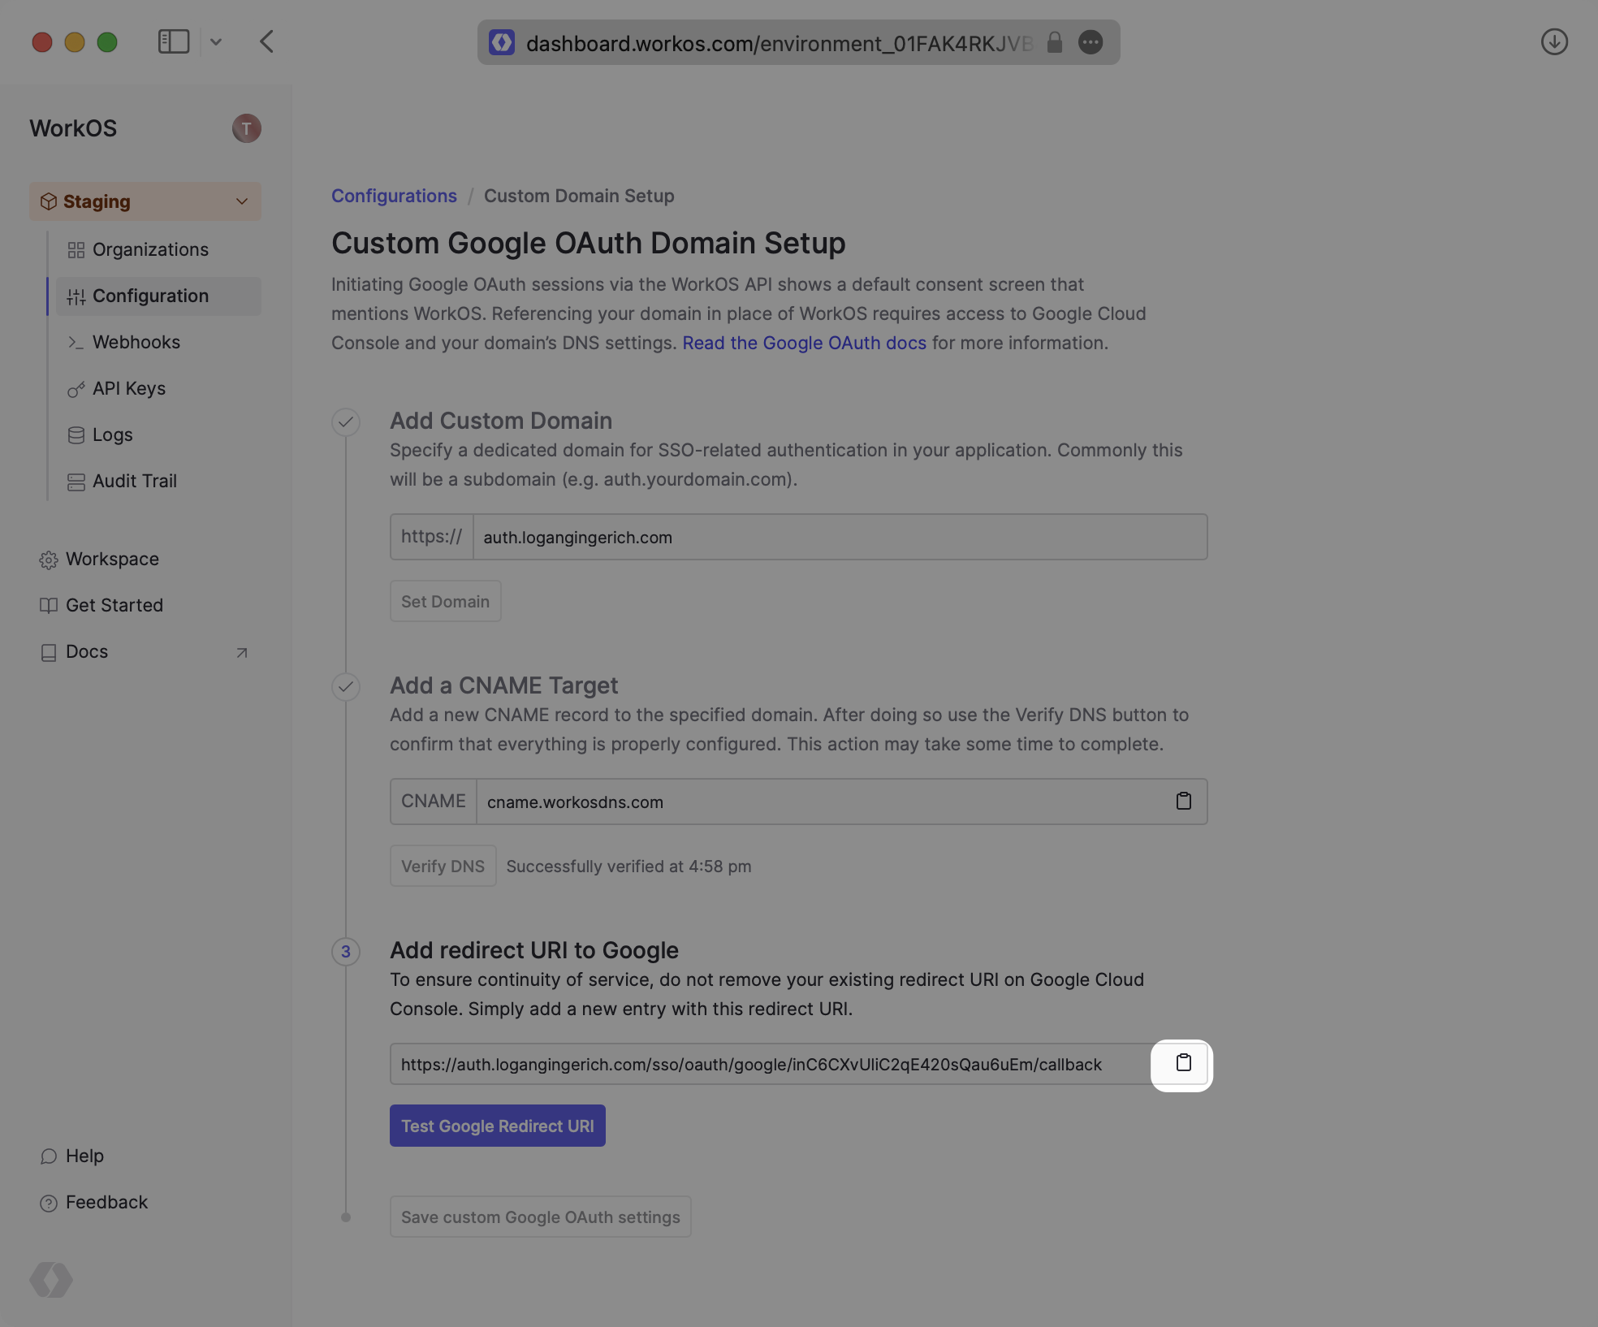Viewport: 1598px width, 1327px height.
Task: Open the sidebar options chevron dropdown
Action: [x=216, y=41]
